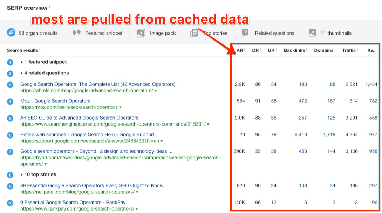This screenshot has width=382, height=213.
Task: Open dropdown arrow after neilpatel.com URL
Action: (x=137, y=192)
